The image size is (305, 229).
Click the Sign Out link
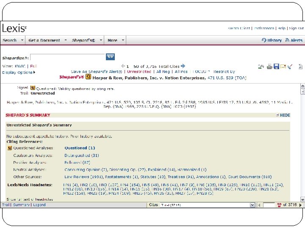tap(296, 28)
